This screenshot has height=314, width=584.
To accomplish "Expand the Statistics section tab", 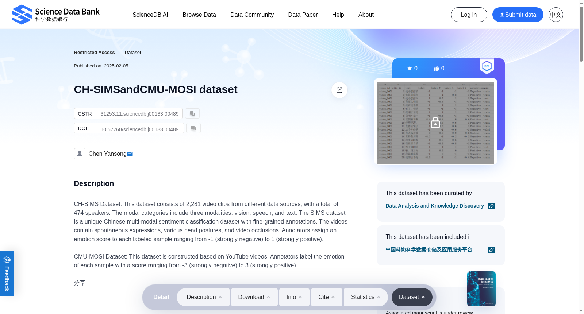I will click(x=366, y=297).
